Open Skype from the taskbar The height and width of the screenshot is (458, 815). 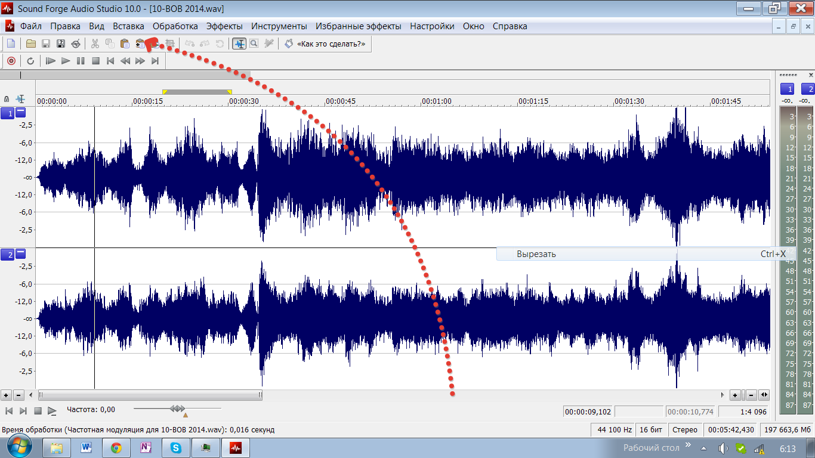[x=176, y=448]
